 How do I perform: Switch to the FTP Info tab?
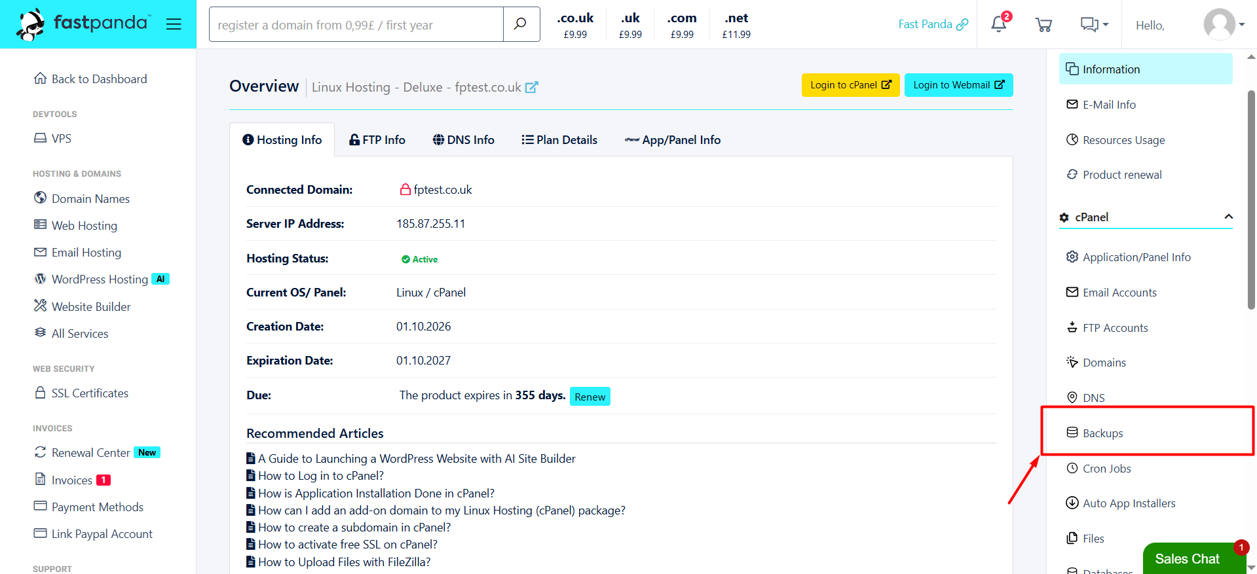click(x=377, y=140)
